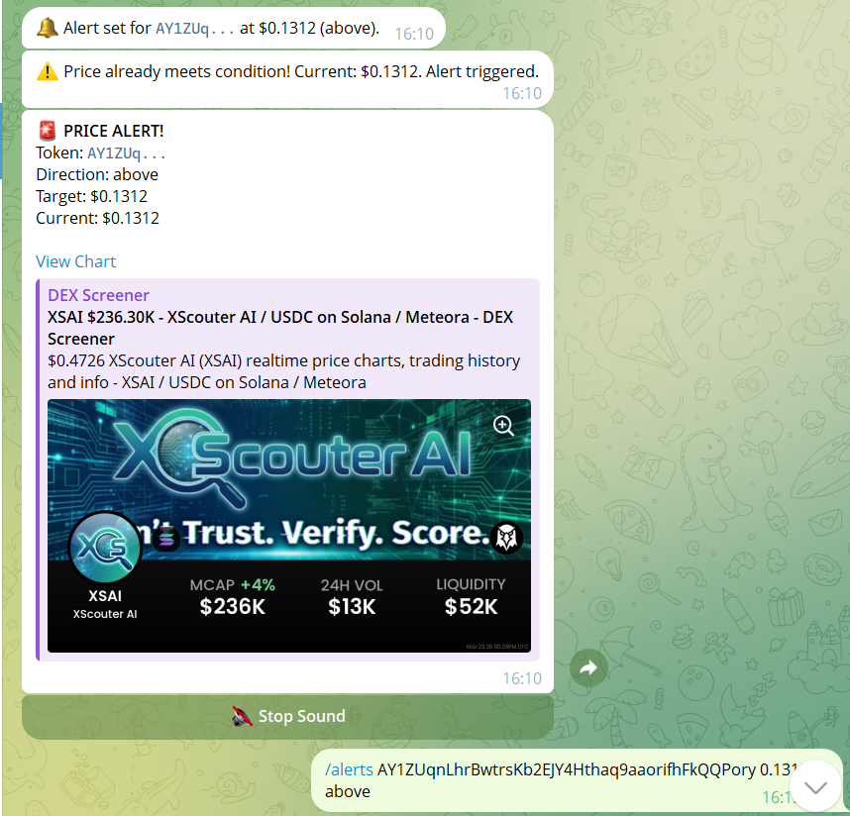Click the owl logo on banner
This screenshot has height=816, width=850.
[x=506, y=537]
